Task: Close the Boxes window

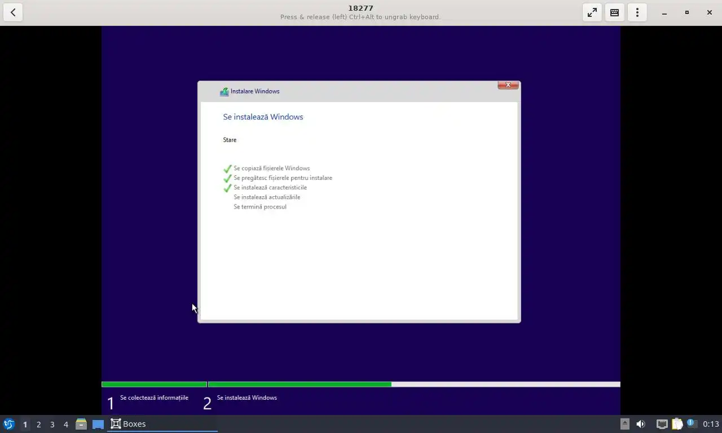Action: 709,12
